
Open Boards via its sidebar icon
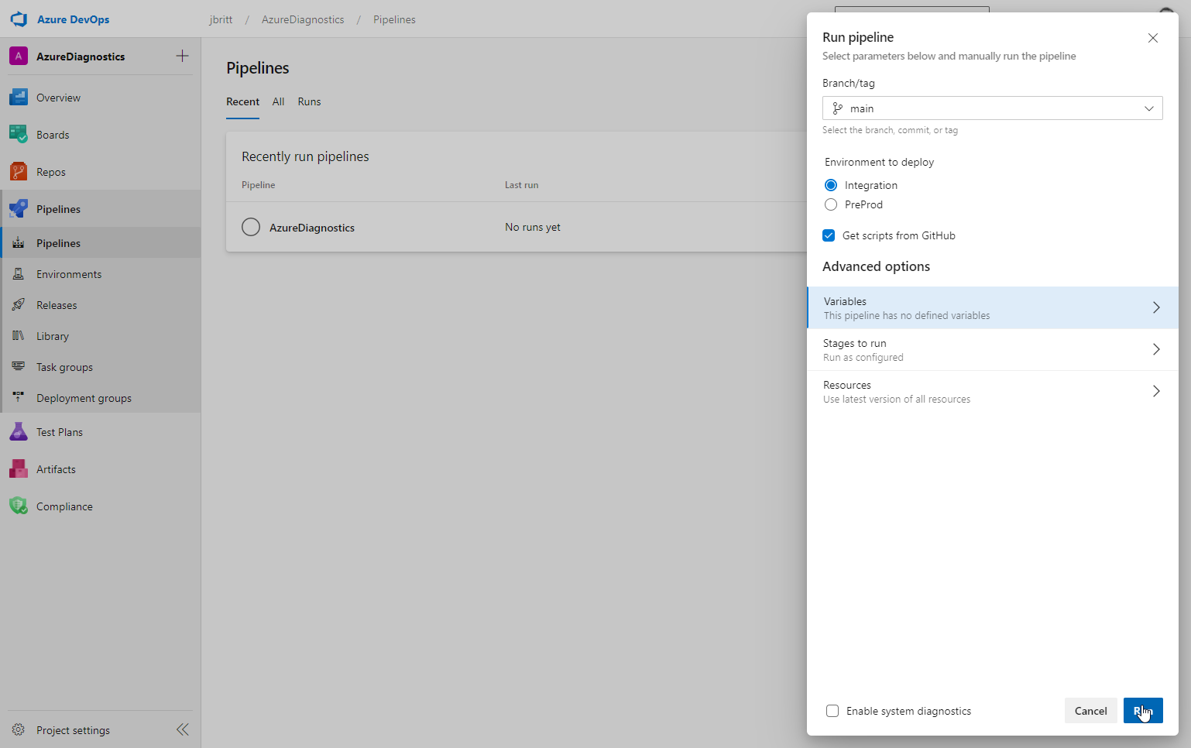click(x=19, y=135)
